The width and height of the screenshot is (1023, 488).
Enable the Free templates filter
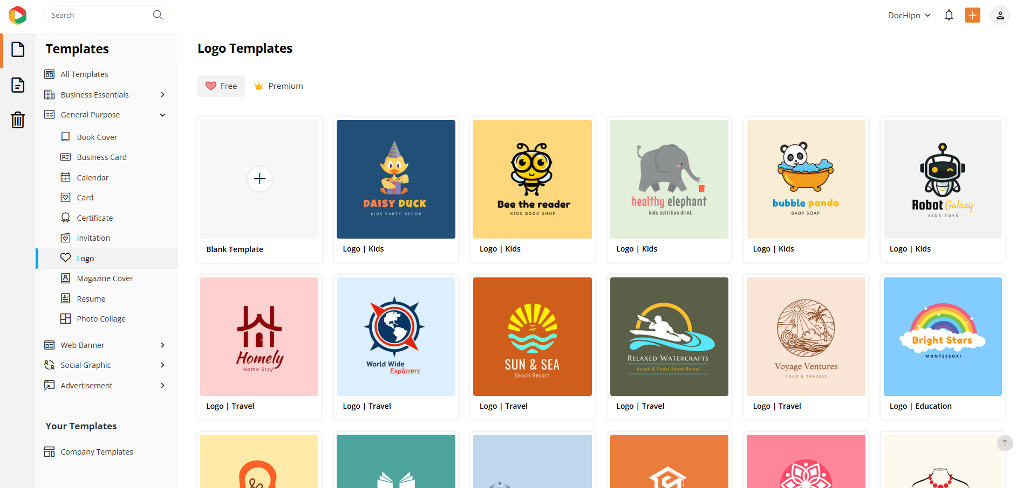[221, 86]
